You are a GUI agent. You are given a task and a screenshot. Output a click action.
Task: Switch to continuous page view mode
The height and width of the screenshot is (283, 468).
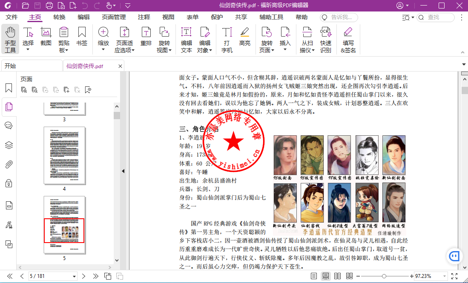[x=326, y=276]
